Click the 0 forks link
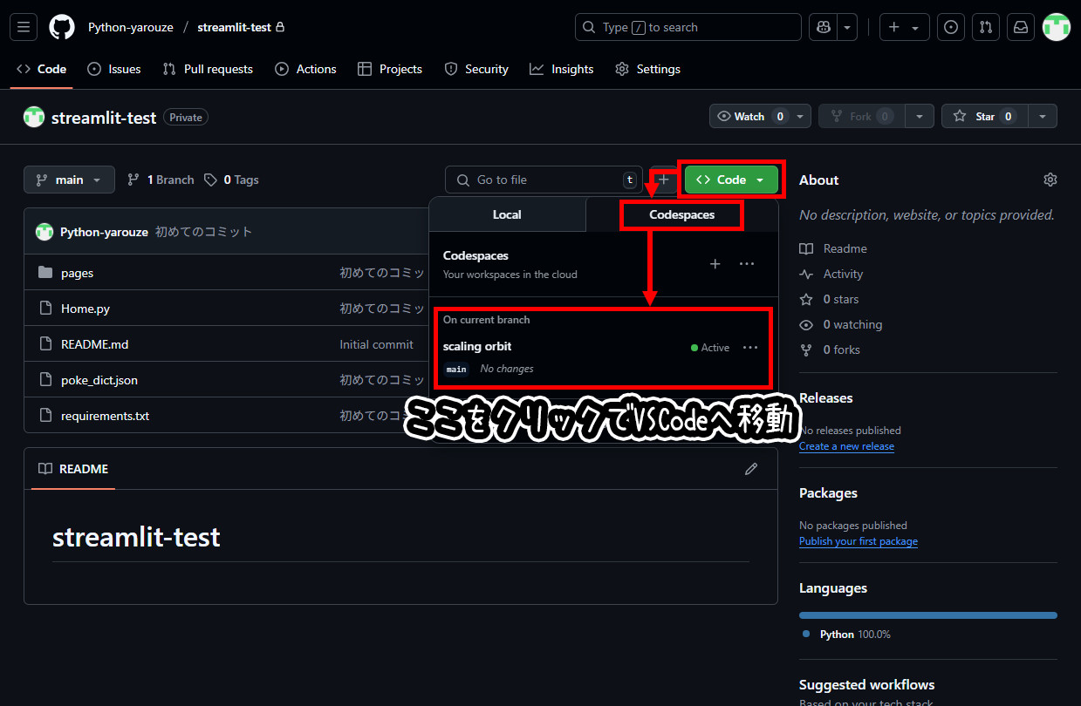Viewport: 1081px width, 706px height. coord(831,350)
